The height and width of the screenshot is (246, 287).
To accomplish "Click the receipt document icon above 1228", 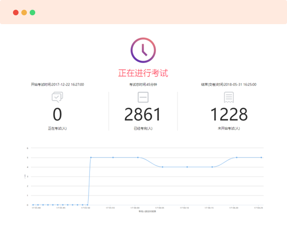I will tap(229, 97).
